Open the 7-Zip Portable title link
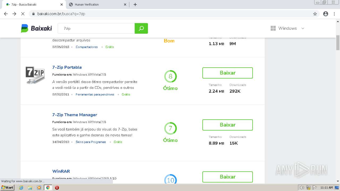This screenshot has width=340, height=191. tap(67, 67)
